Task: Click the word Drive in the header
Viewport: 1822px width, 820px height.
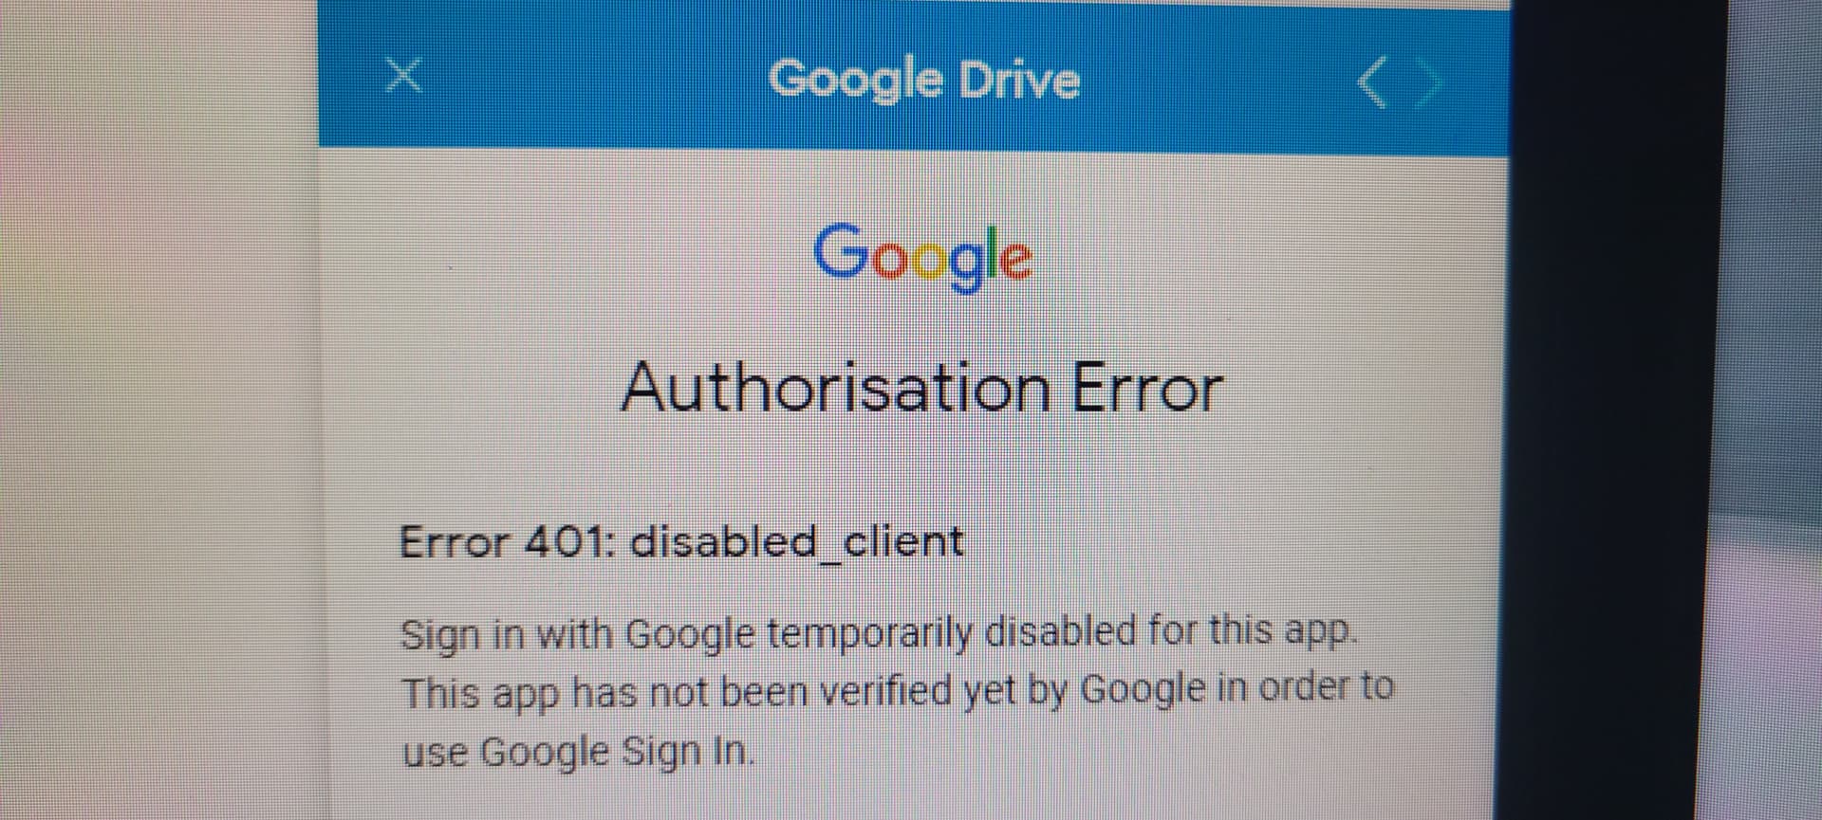Action: click(x=1018, y=79)
